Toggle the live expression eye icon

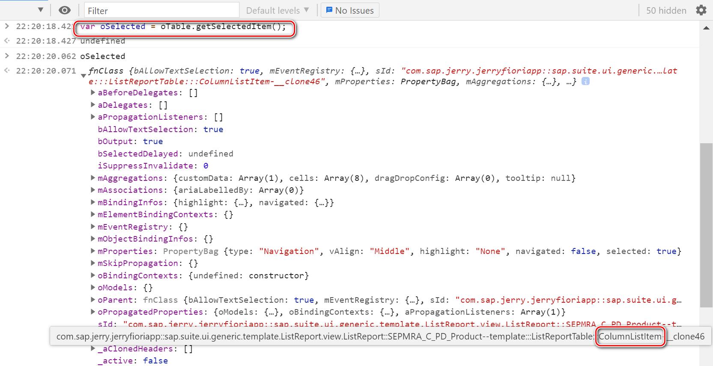[x=65, y=10]
